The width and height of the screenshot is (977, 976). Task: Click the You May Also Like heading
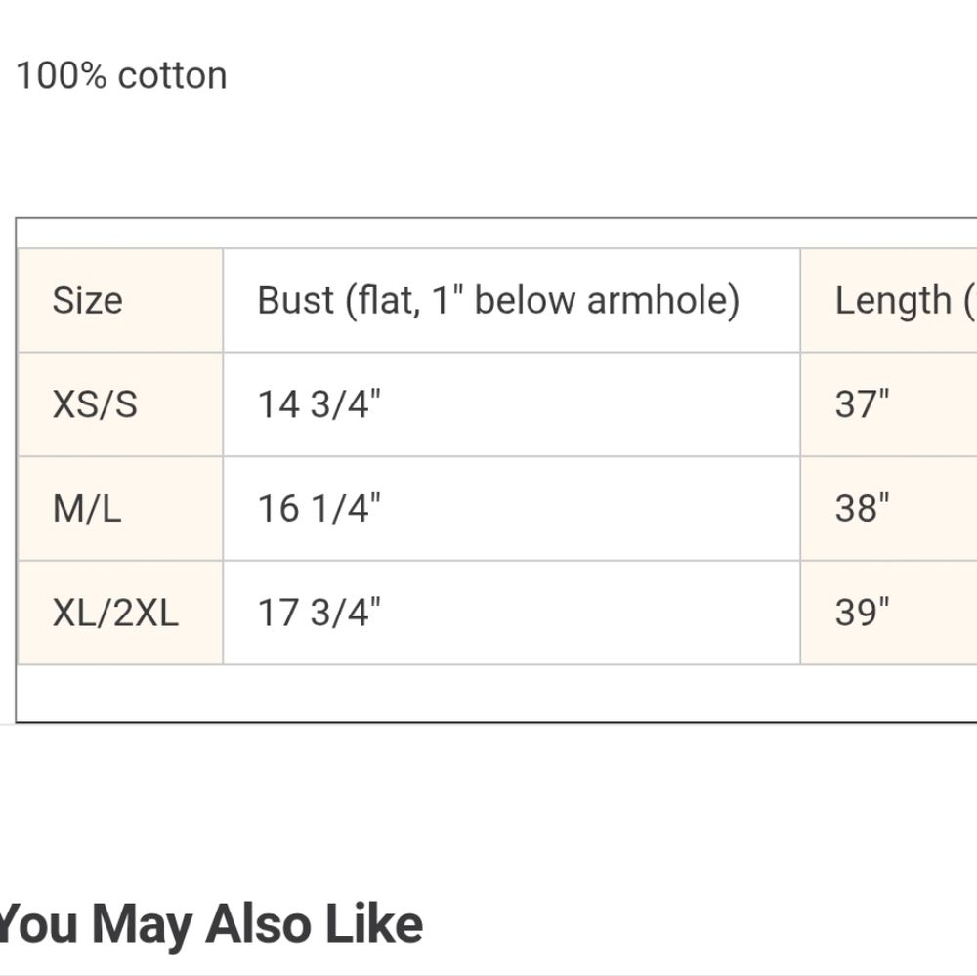point(210,925)
